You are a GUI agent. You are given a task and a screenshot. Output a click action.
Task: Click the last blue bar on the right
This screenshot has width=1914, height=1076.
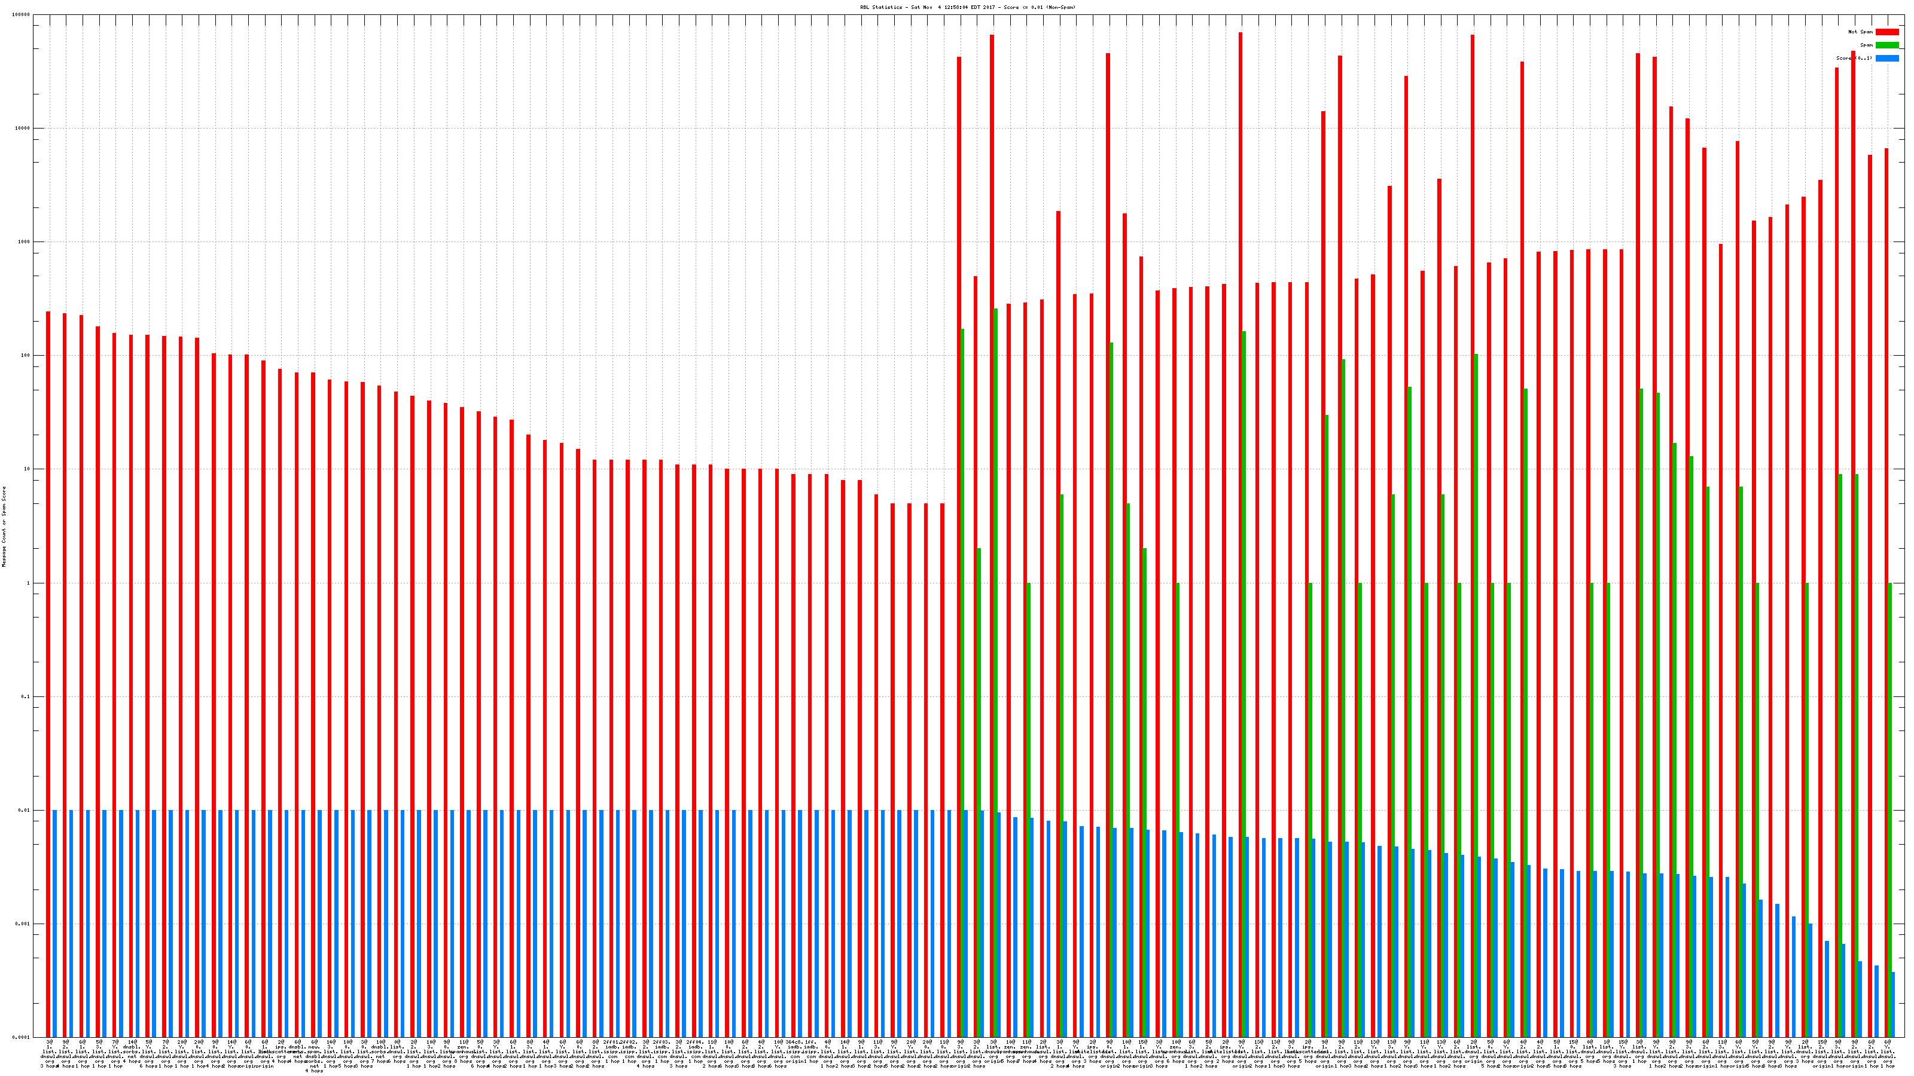[1892, 1004]
